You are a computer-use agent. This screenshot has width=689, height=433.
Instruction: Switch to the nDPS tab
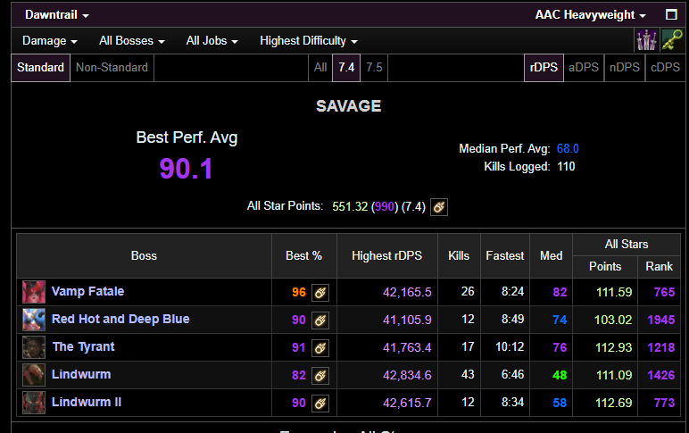pos(625,68)
